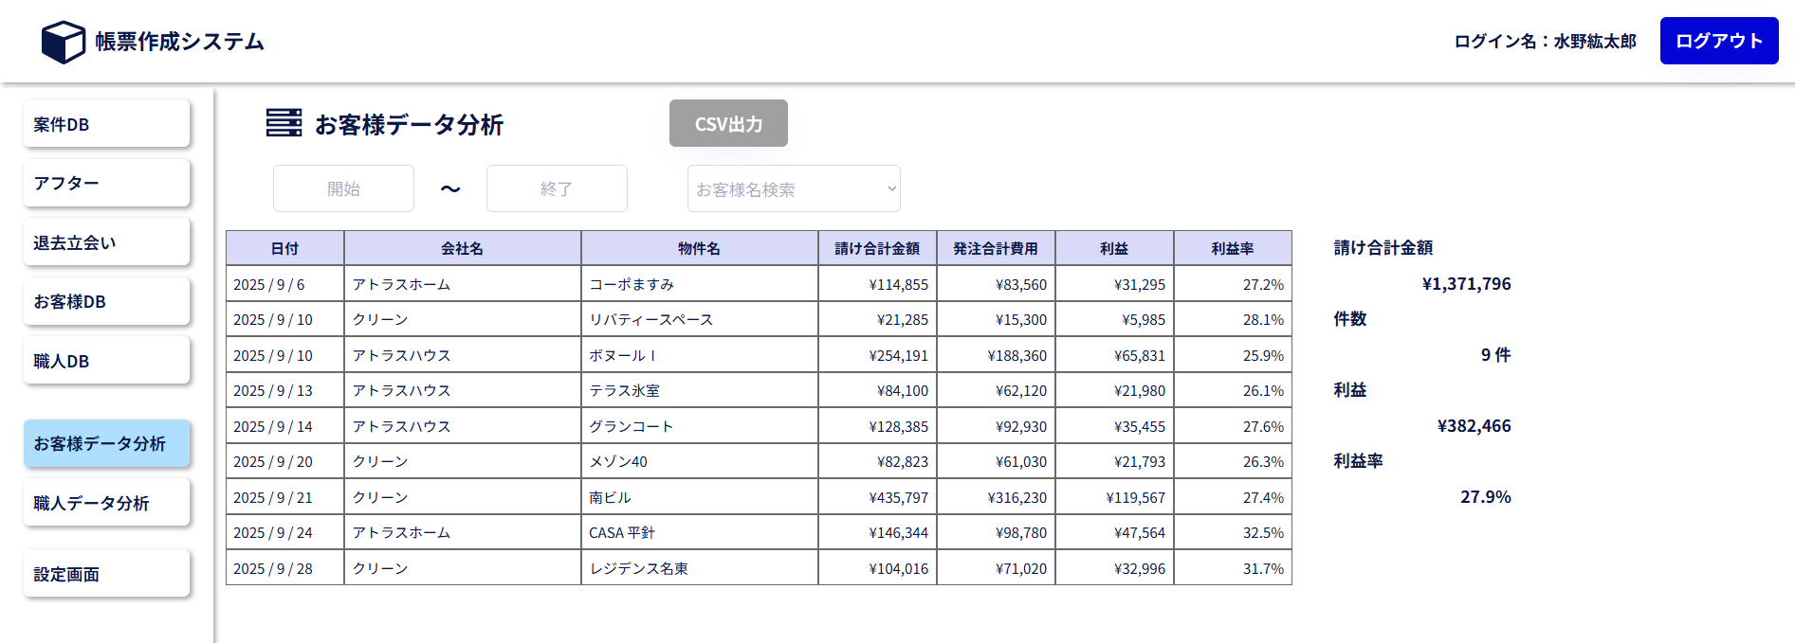
Task: Open the お客様名検索 dropdown
Action: (794, 189)
